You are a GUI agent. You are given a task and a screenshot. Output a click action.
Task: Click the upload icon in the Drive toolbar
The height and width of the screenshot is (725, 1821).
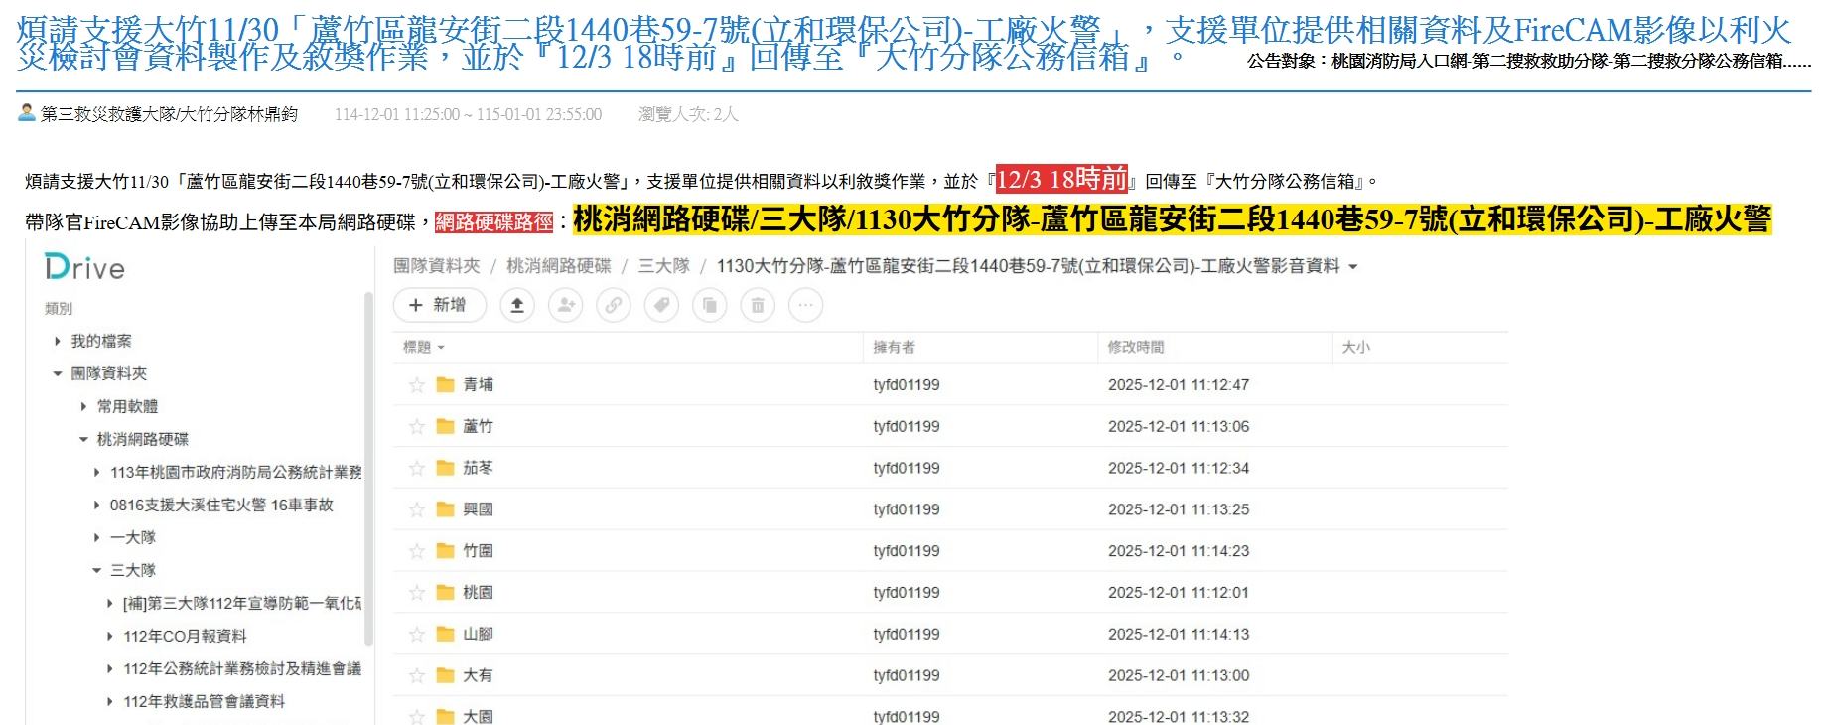(x=517, y=305)
